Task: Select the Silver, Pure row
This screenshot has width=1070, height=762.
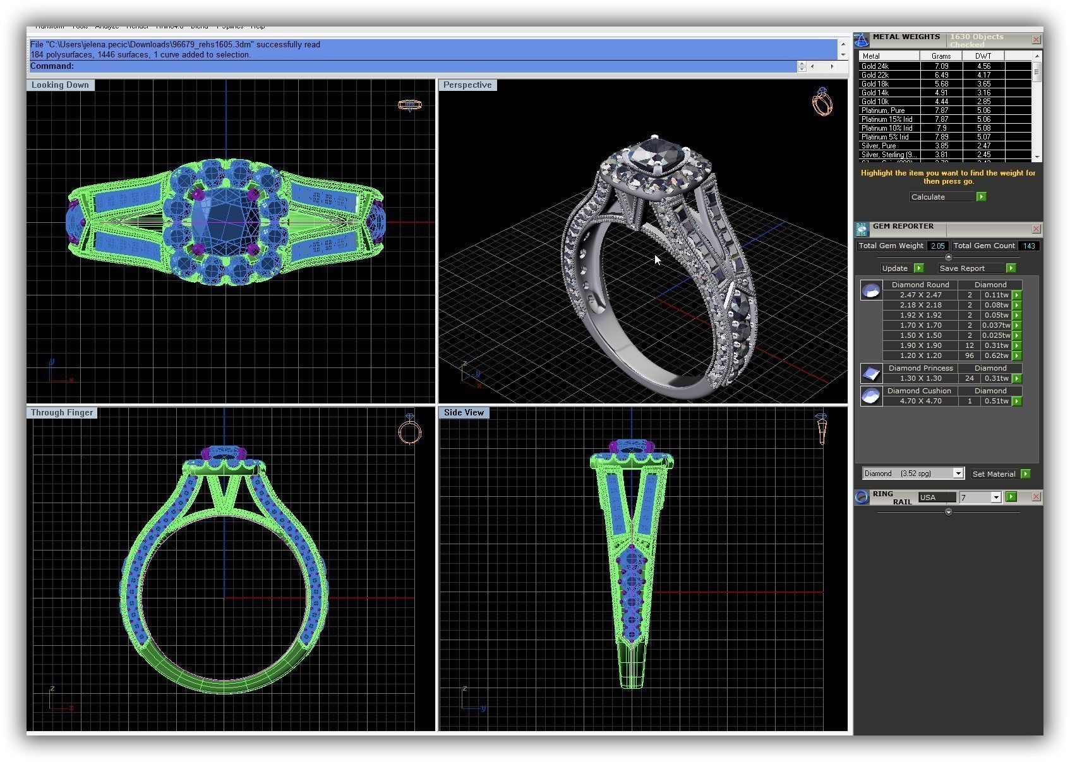Action: pos(945,145)
